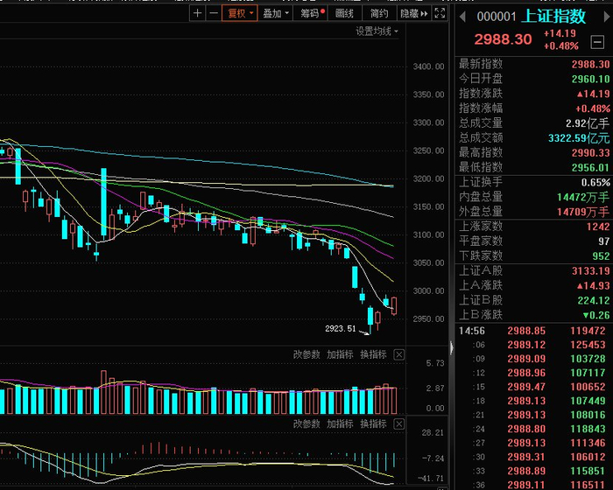Click 上证B股 value 224.12

click(x=594, y=300)
